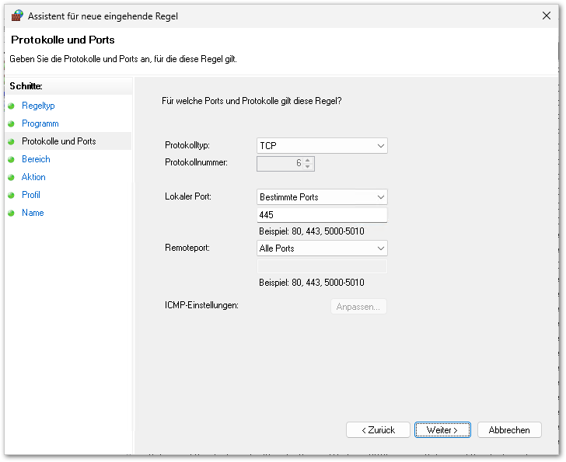
Task: Jump to the Aktion step
Action: [33, 177]
